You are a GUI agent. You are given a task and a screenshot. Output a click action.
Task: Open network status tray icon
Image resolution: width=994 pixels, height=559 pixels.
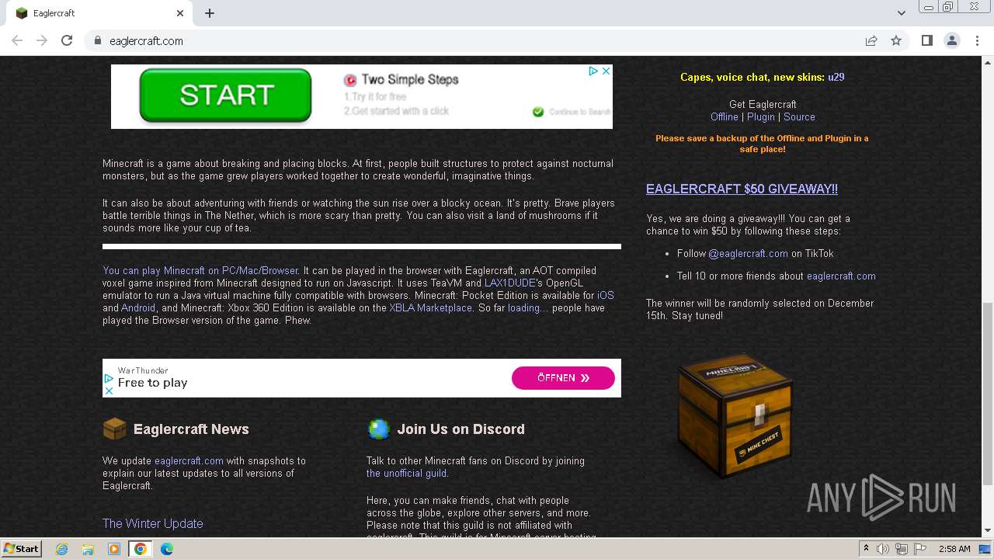901,549
